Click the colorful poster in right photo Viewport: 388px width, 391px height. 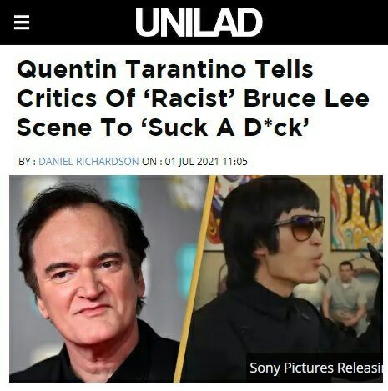[357, 213]
